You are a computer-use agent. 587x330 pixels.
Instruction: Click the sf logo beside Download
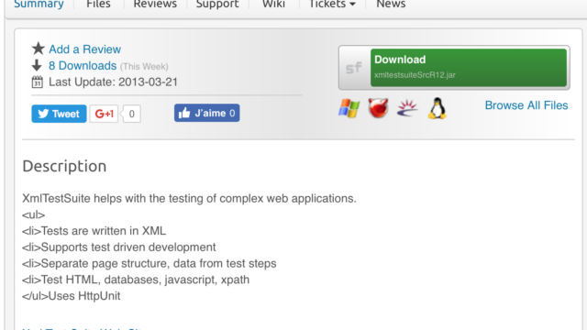point(354,68)
